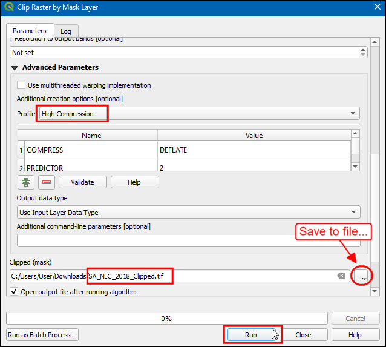The height and width of the screenshot is (347, 386).
Task: Click the 0% progress bar
Action: coord(166,319)
